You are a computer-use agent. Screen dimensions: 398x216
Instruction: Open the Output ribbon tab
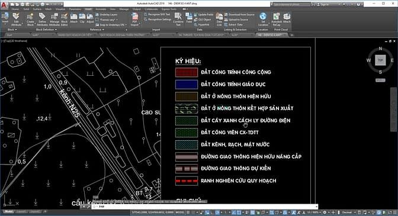click(137, 9)
